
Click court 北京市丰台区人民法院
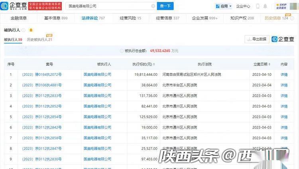click(x=180, y=85)
